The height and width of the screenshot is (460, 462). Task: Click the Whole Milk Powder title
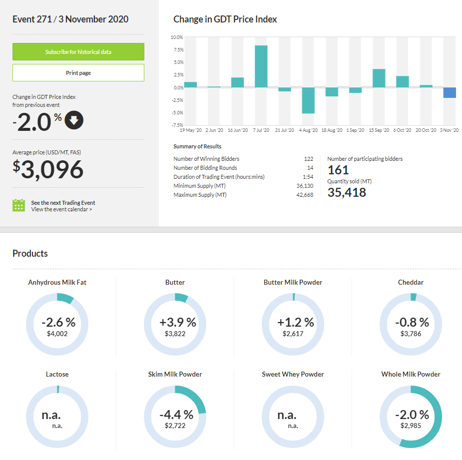[x=411, y=374]
